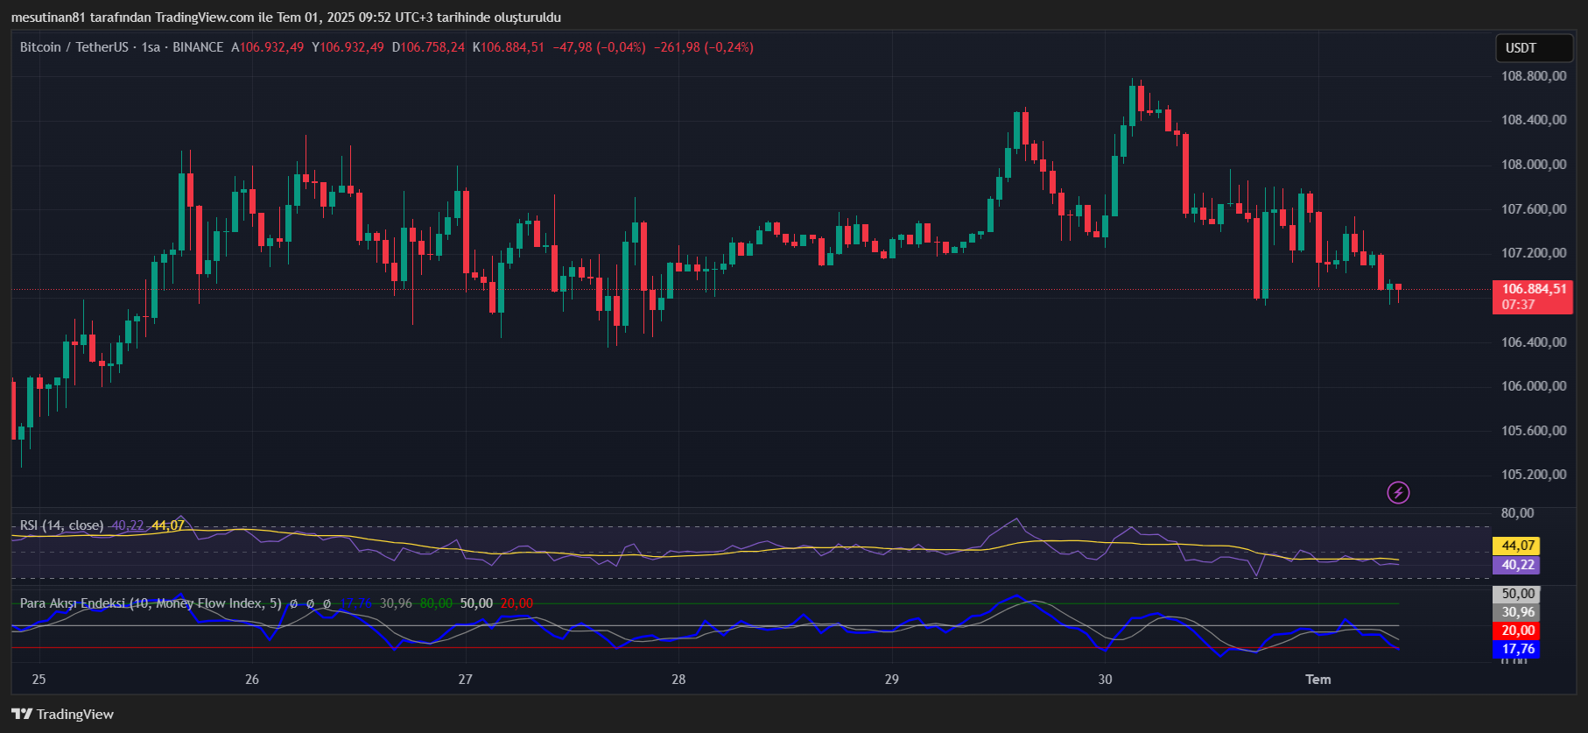Click the −261,98 (−0,24%) change value
This screenshot has height=733, width=1588.
coord(704,47)
